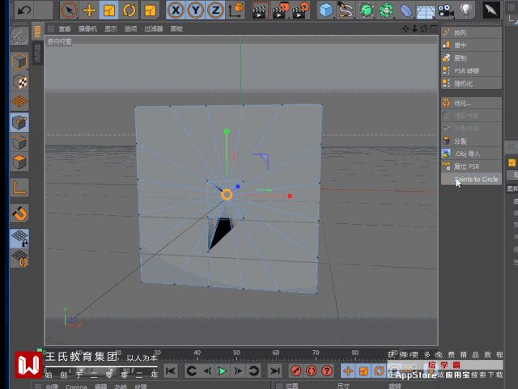518x389 pixels.
Task: Toggle automatic keyframing
Action: click(x=311, y=371)
